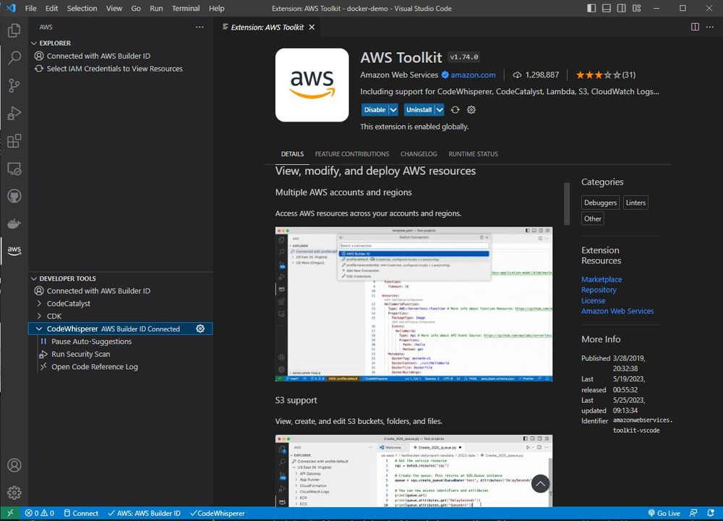Click the CodeWhisperer gear icon in Developer Tools
The width and height of the screenshot is (723, 521).
[200, 329]
